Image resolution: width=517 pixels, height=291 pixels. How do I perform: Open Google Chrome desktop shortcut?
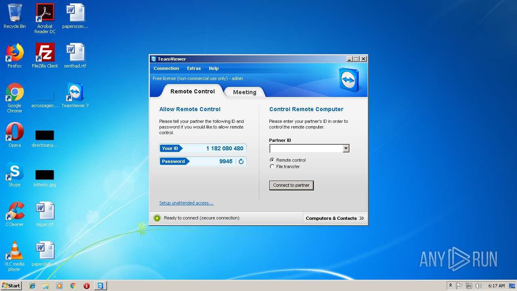[15, 98]
